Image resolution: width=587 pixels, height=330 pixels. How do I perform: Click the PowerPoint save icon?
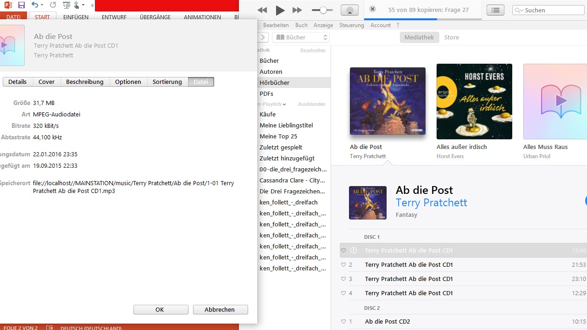tap(21, 5)
